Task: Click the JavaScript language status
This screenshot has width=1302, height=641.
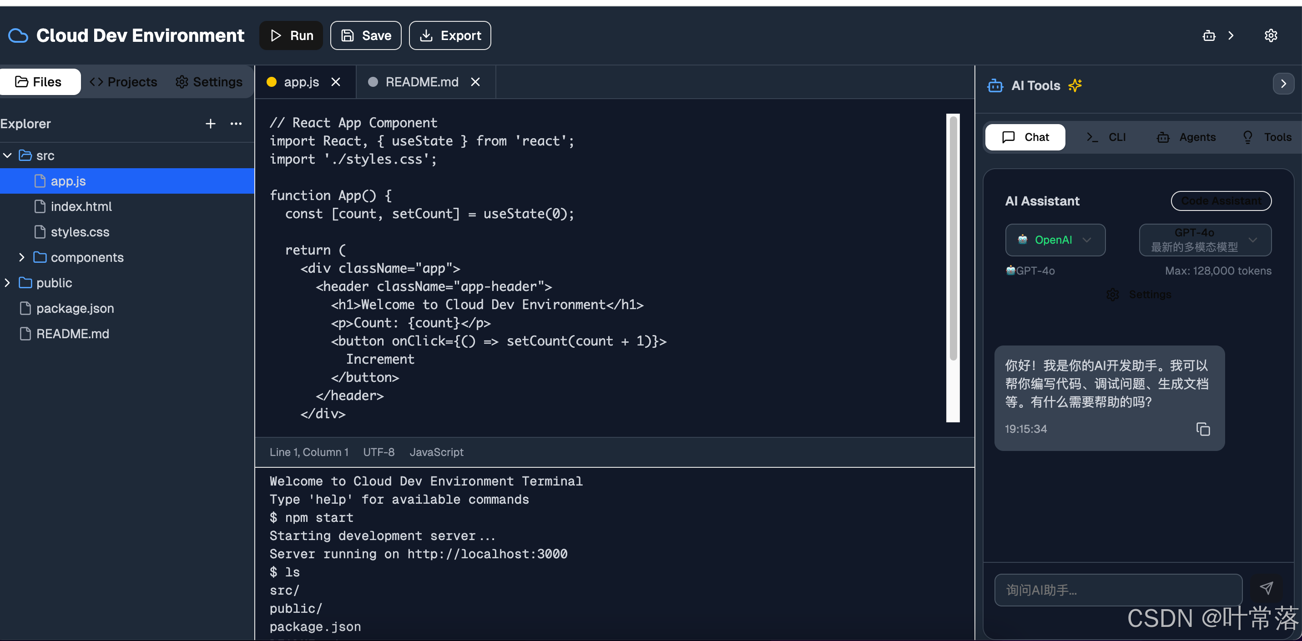Action: pyautogui.click(x=436, y=452)
